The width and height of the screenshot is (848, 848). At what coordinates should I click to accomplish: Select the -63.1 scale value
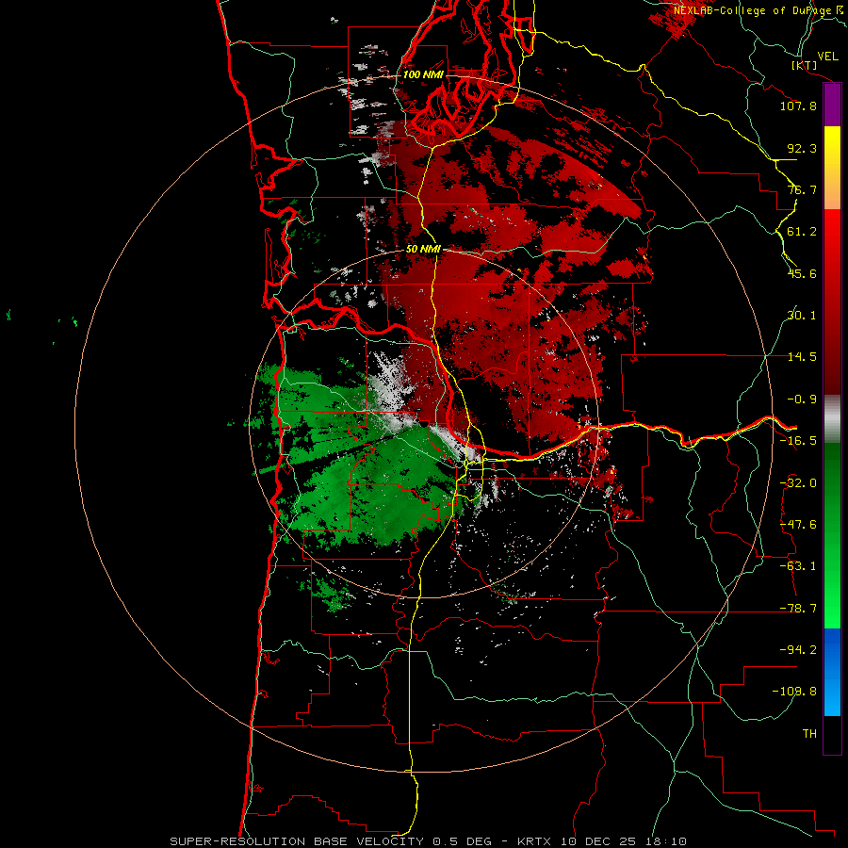pos(798,566)
